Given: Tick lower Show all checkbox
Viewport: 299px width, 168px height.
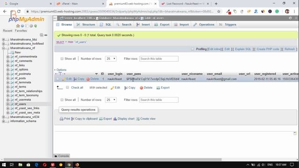Looking at the screenshot, I should 62,100.
